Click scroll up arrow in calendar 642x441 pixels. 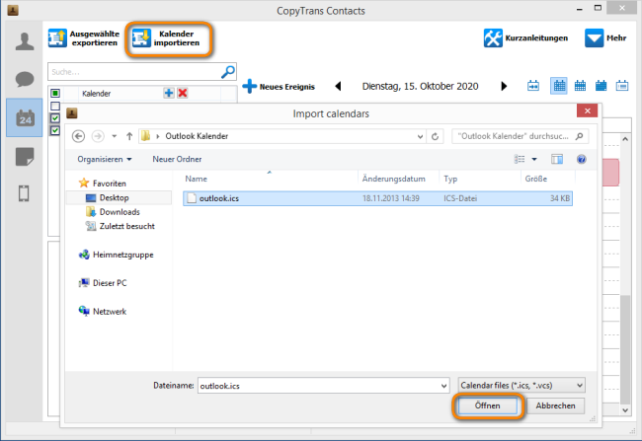tap(625, 139)
